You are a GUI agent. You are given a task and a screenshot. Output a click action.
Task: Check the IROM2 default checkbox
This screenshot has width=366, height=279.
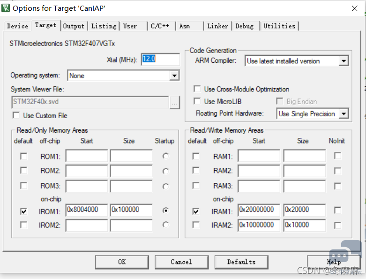pos(23,225)
